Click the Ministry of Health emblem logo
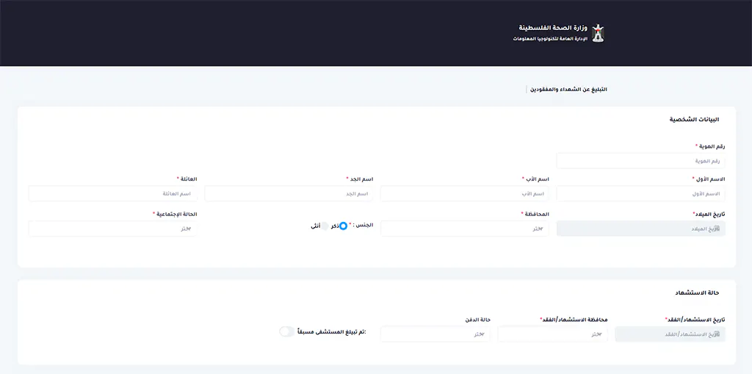Screen dimensions: 752x374 tap(598, 32)
